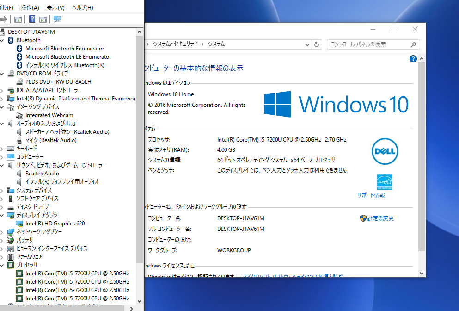Screen dimensions: 459x311
Task: Click the バッテリ category icon
Action: [11, 240]
